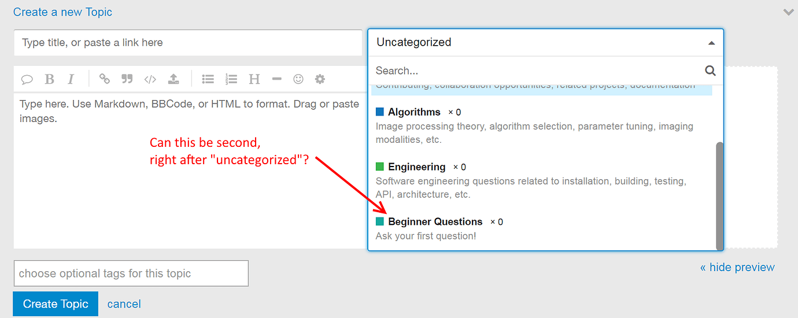Toggle bold formatting in editor toolbar
The height and width of the screenshot is (318, 798).
click(50, 79)
